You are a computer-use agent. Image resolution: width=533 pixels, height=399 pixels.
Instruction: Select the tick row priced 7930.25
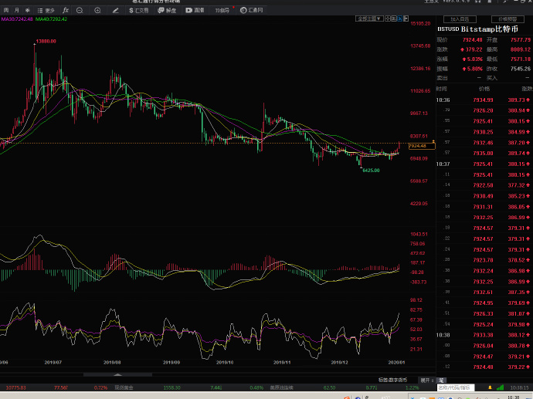[x=485, y=132]
